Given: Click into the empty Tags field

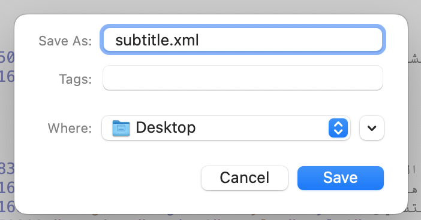Looking at the screenshot, I should pyautogui.click(x=243, y=78).
